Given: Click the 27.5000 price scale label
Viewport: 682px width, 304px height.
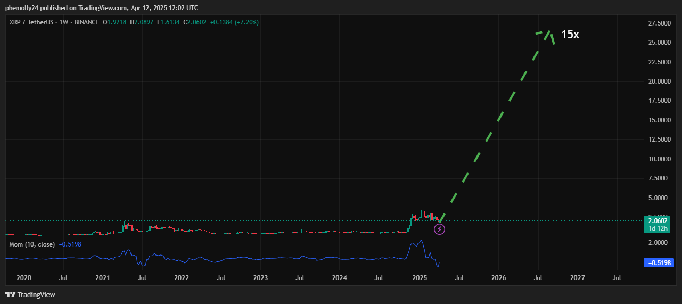Looking at the screenshot, I should coord(659,23).
